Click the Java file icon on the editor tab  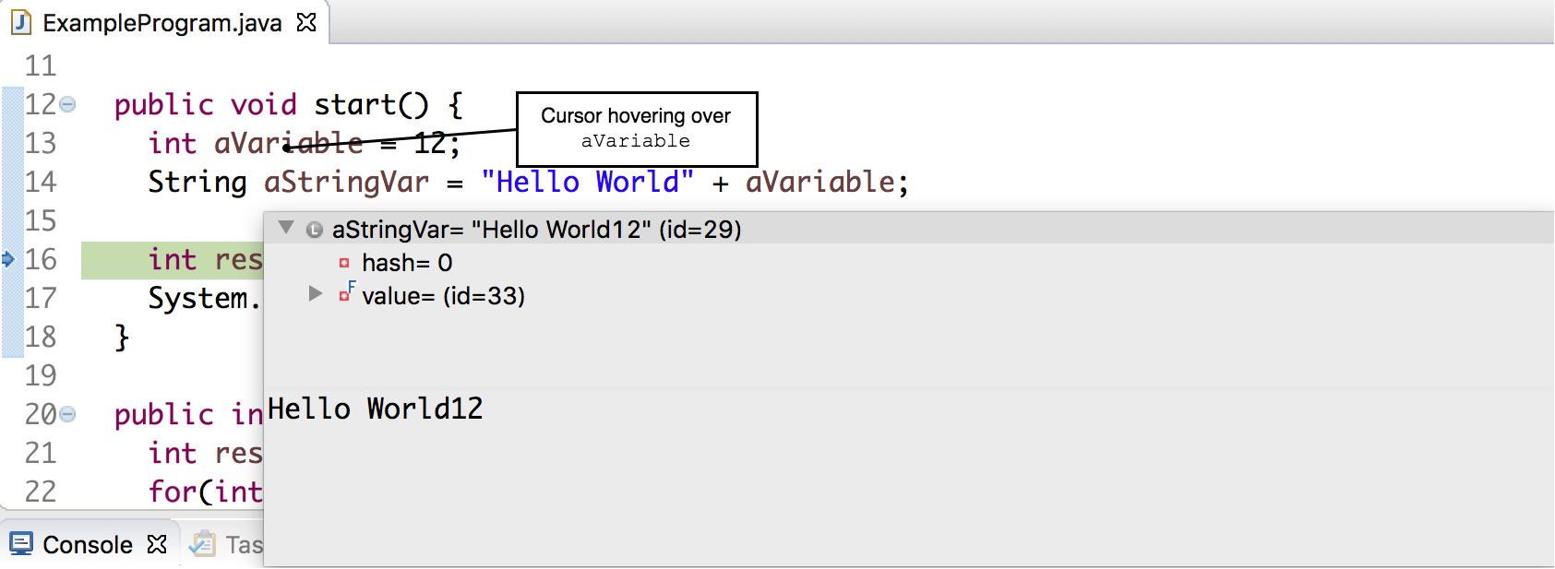click(21, 22)
